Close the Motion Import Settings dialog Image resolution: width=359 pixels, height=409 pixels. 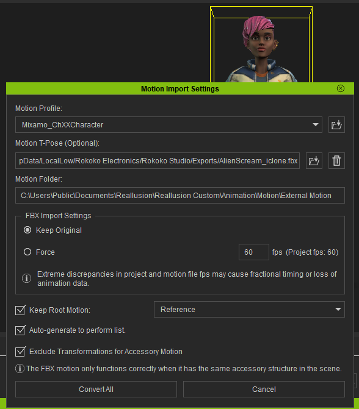tap(341, 88)
